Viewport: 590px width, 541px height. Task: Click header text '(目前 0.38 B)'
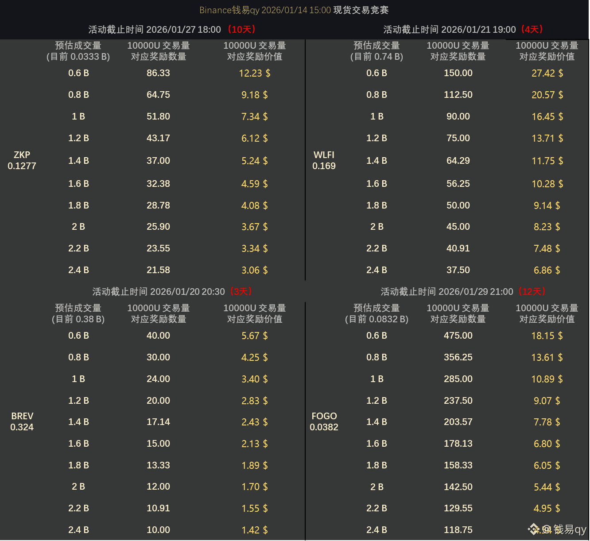tap(78, 319)
